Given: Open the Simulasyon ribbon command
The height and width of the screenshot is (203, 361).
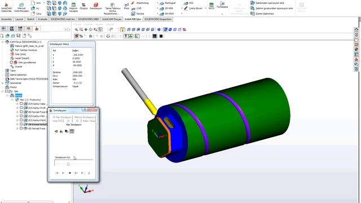Looking at the screenshot, I should (x=96, y=6).
